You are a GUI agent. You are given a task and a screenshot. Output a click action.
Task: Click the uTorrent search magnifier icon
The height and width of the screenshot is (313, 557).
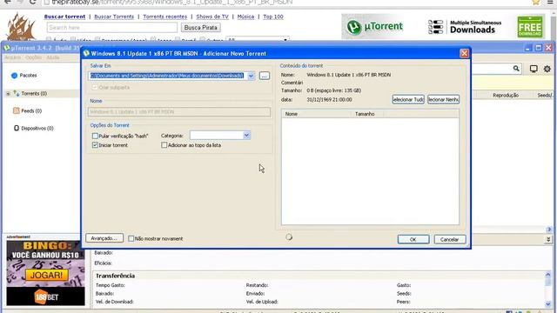[516, 69]
